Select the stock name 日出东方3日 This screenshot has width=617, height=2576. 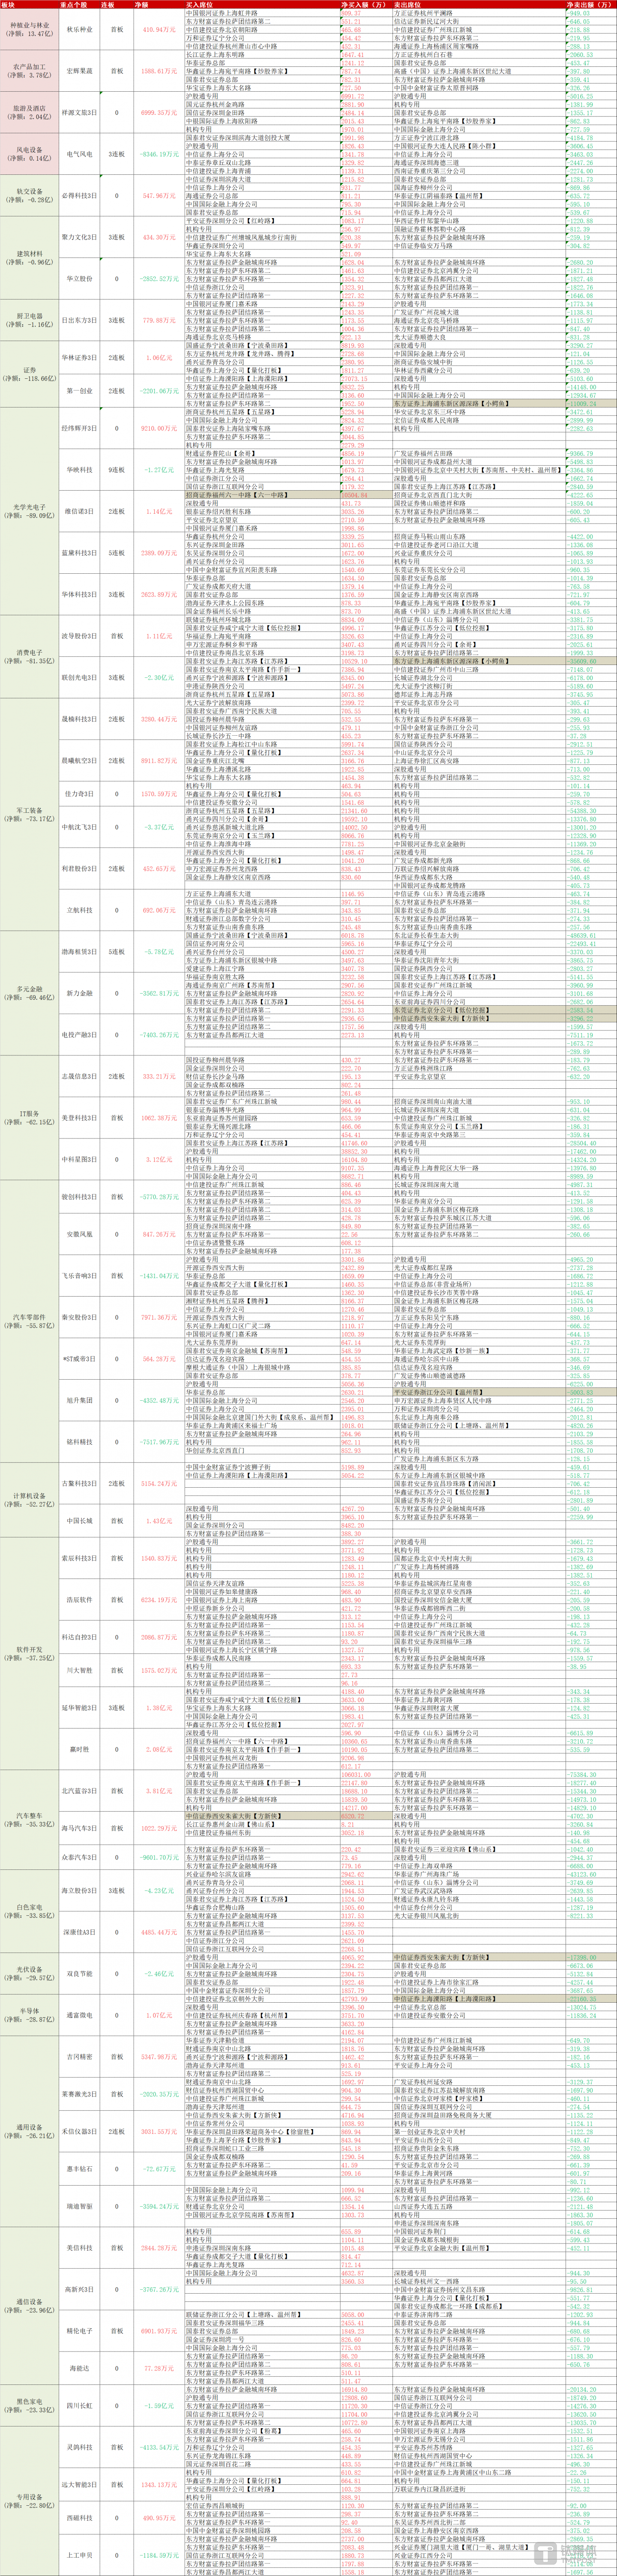78,320
